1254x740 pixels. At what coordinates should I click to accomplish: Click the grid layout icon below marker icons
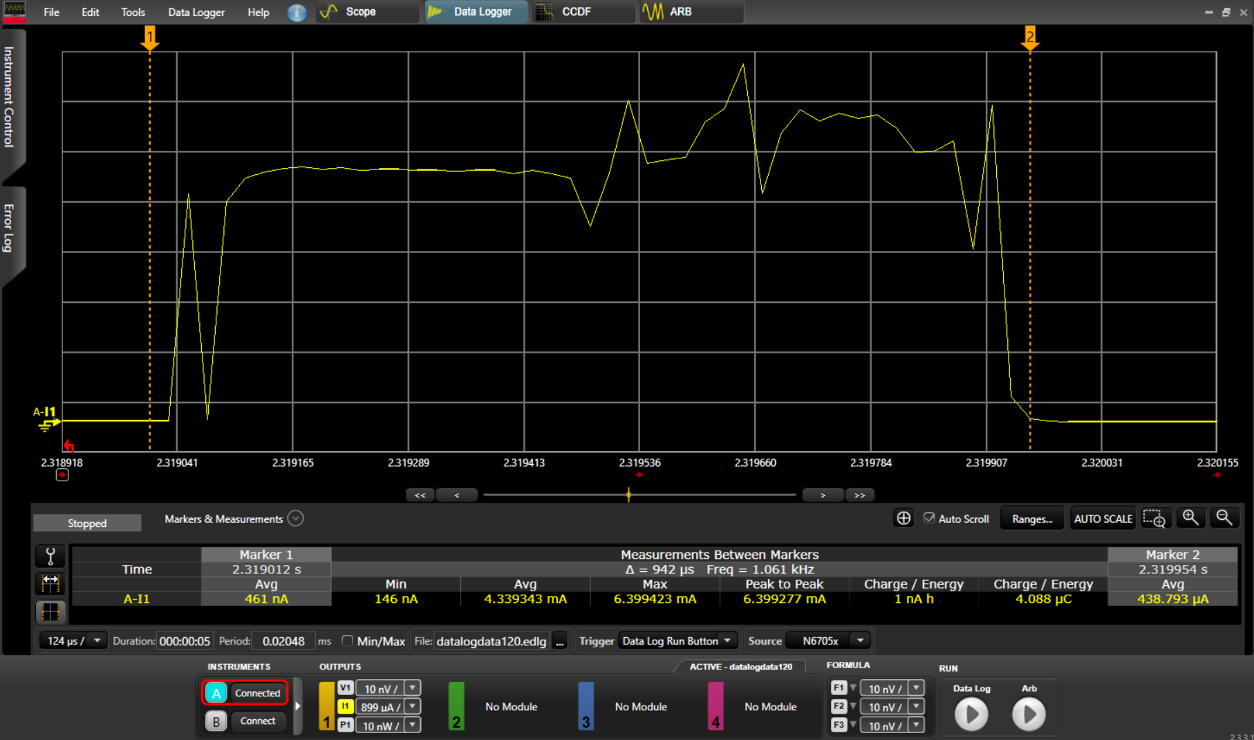point(50,611)
